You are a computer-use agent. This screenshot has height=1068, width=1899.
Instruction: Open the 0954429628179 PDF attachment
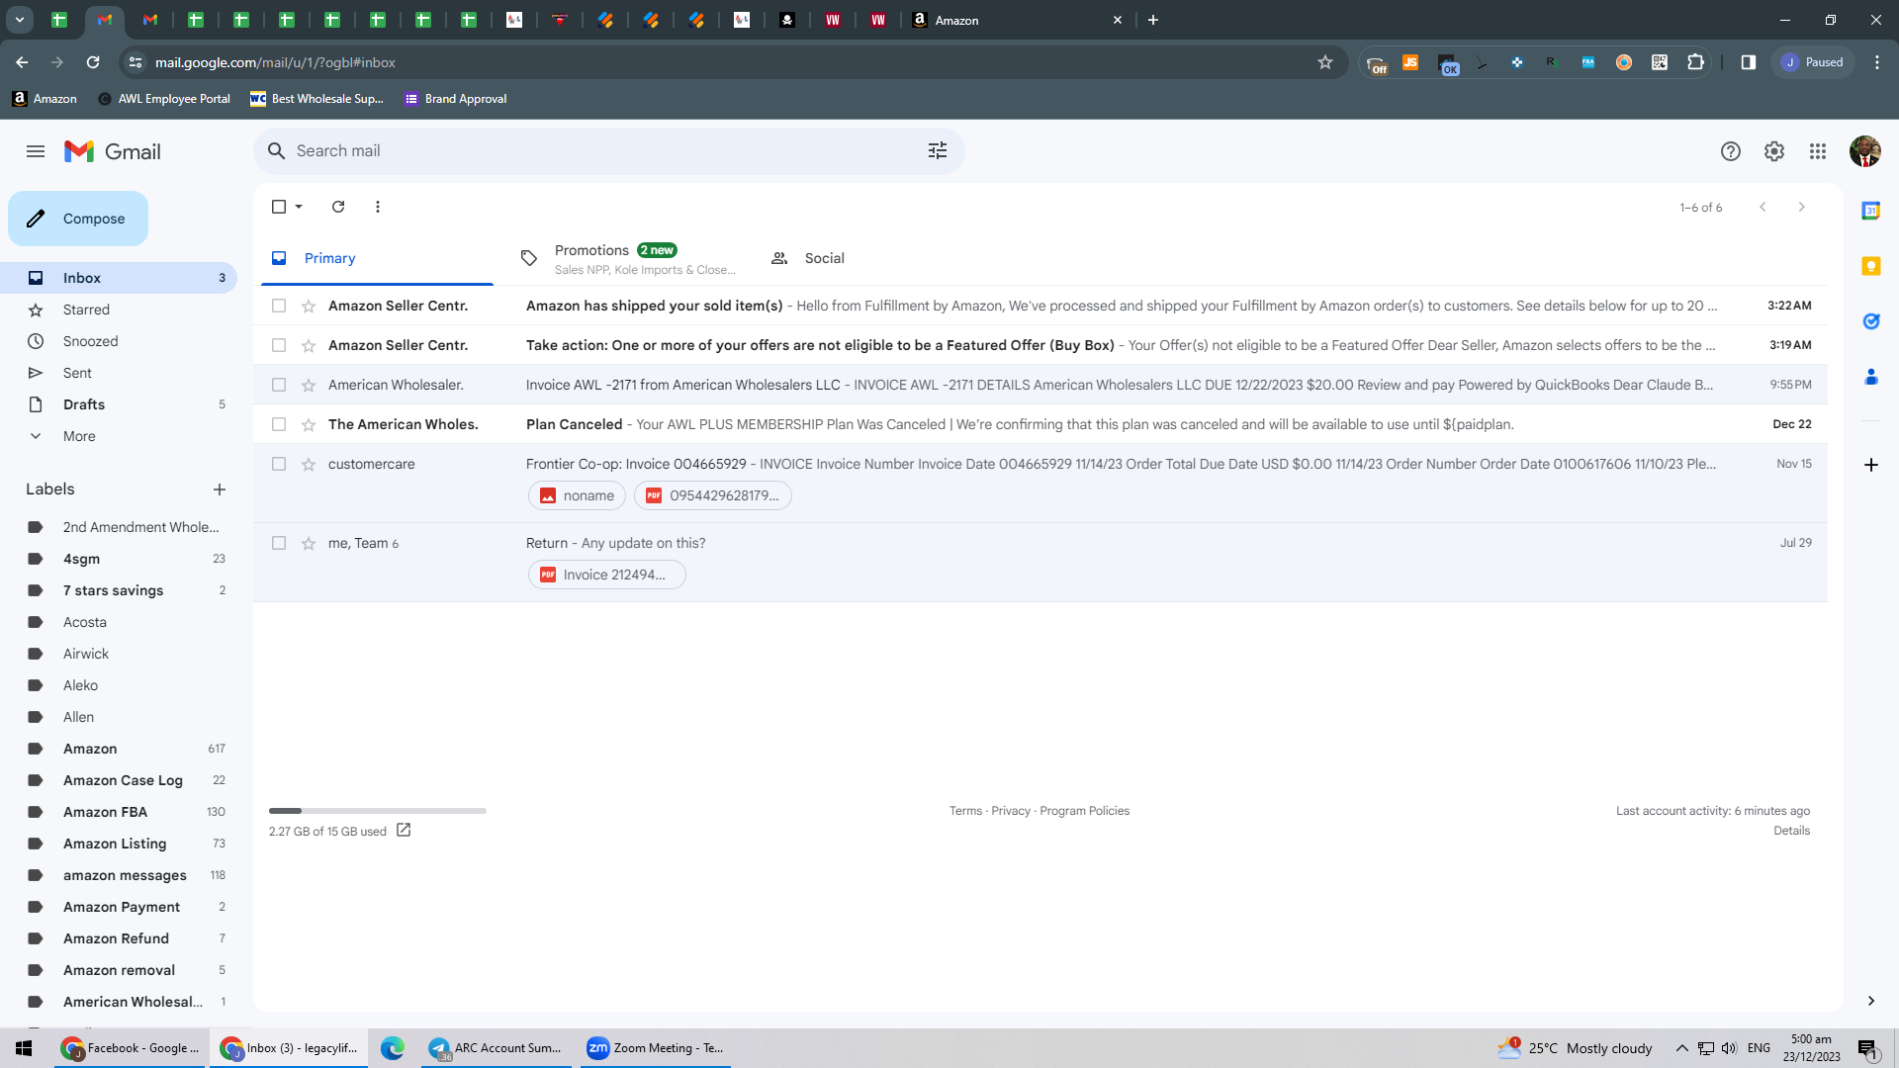click(x=712, y=495)
